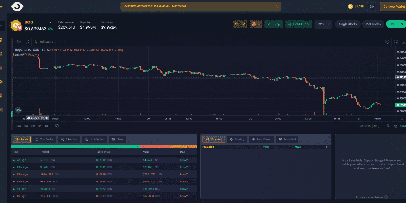
Task: Toggle auto scale on chart
Action: (x=402, y=126)
